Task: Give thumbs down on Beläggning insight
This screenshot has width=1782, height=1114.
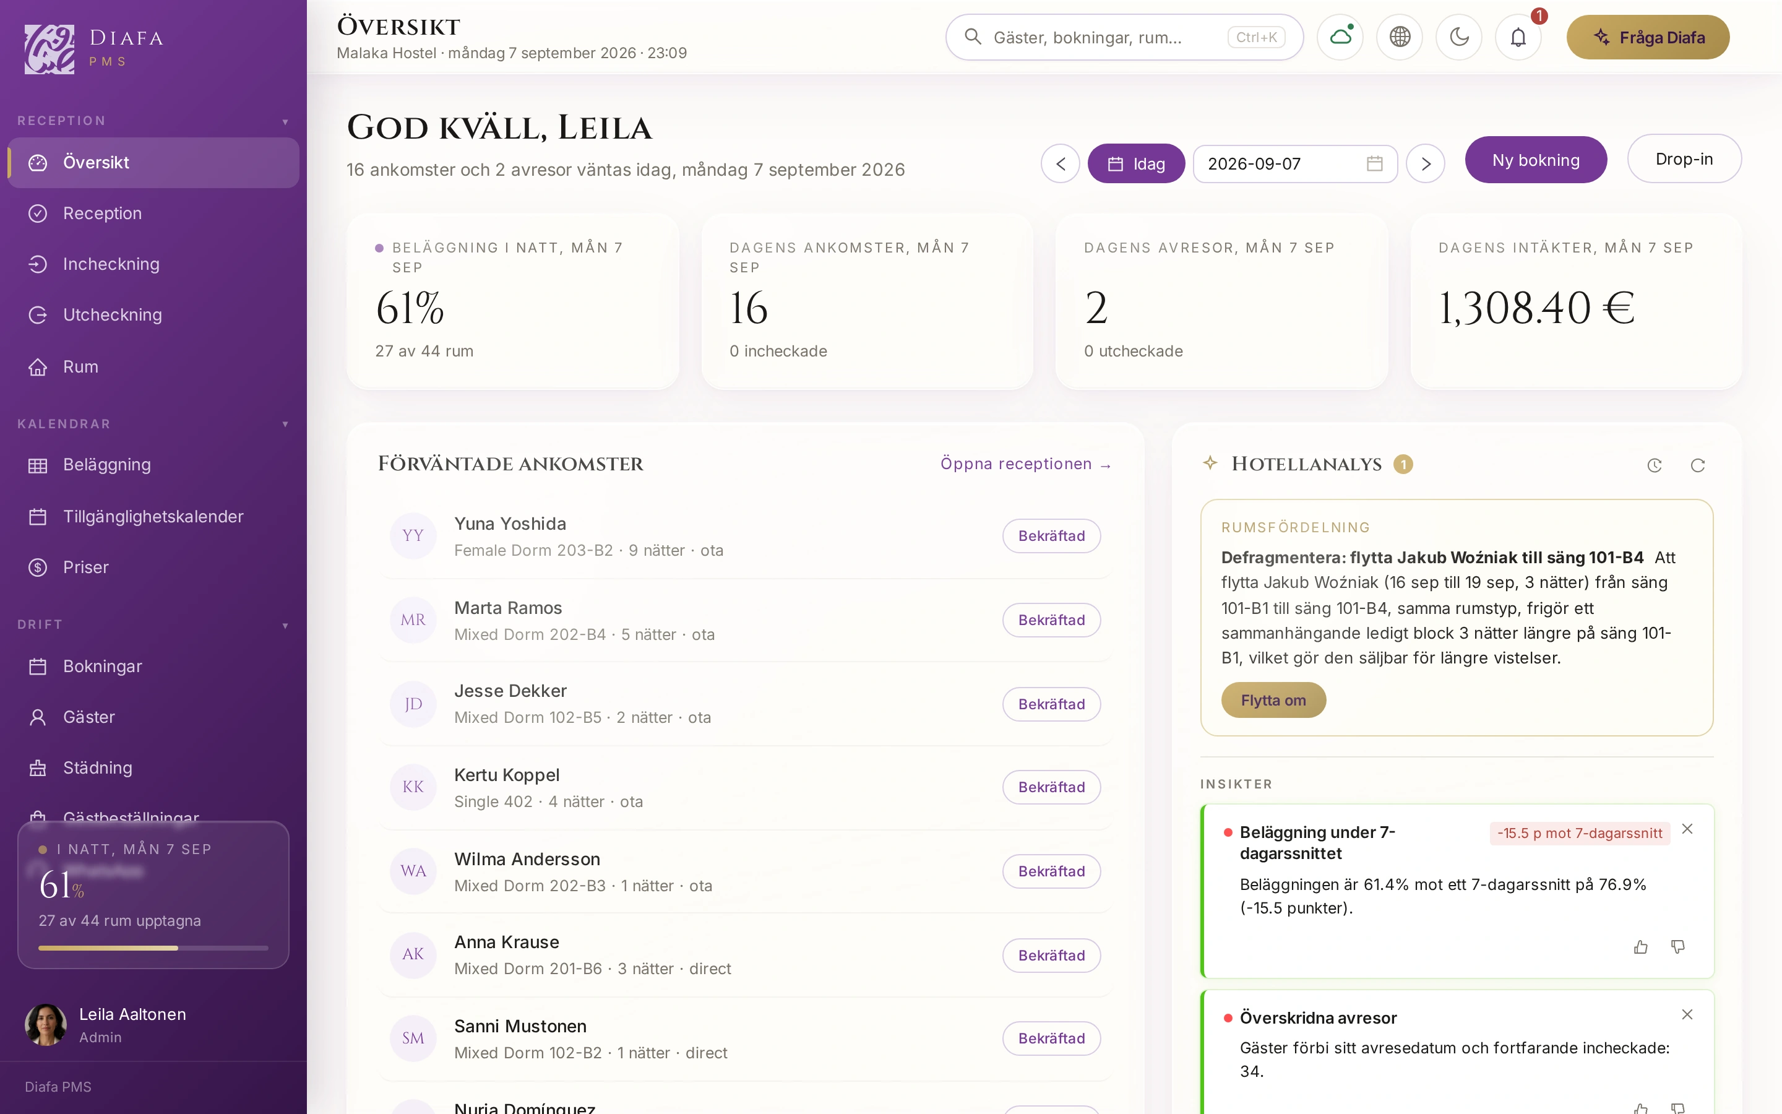Action: click(1678, 947)
